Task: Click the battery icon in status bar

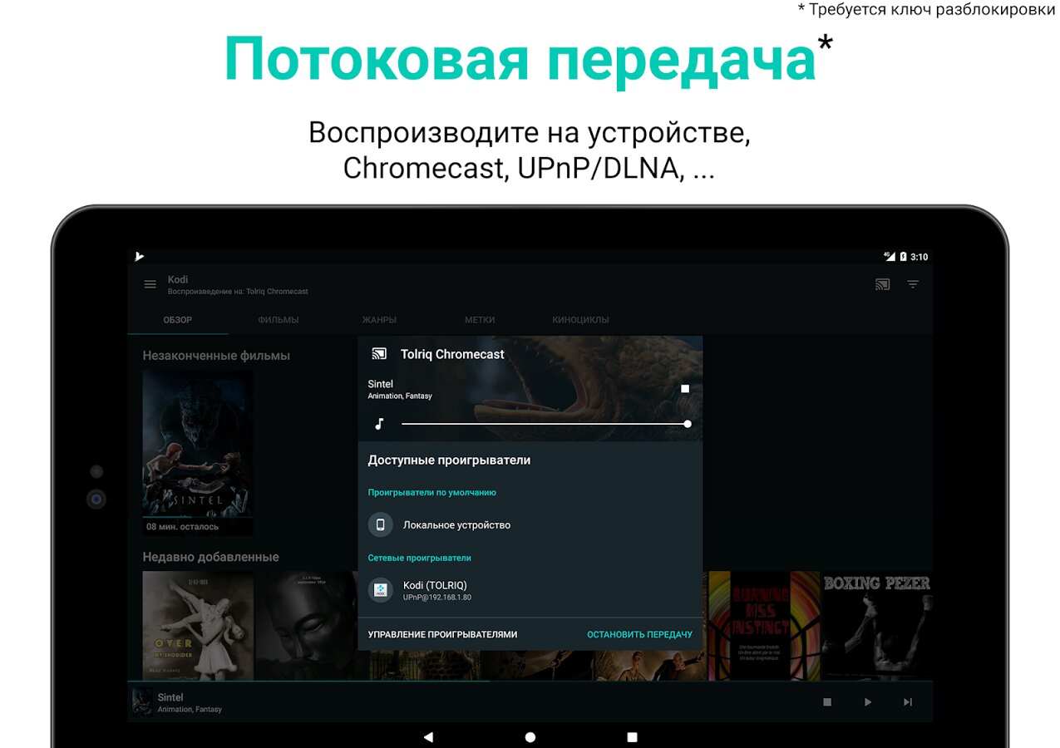Action: point(903,257)
